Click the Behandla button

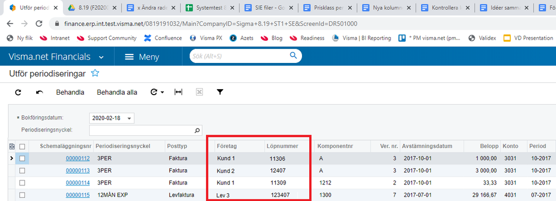[70, 92]
